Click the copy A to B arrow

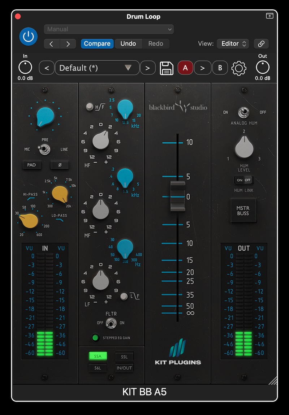click(x=203, y=68)
